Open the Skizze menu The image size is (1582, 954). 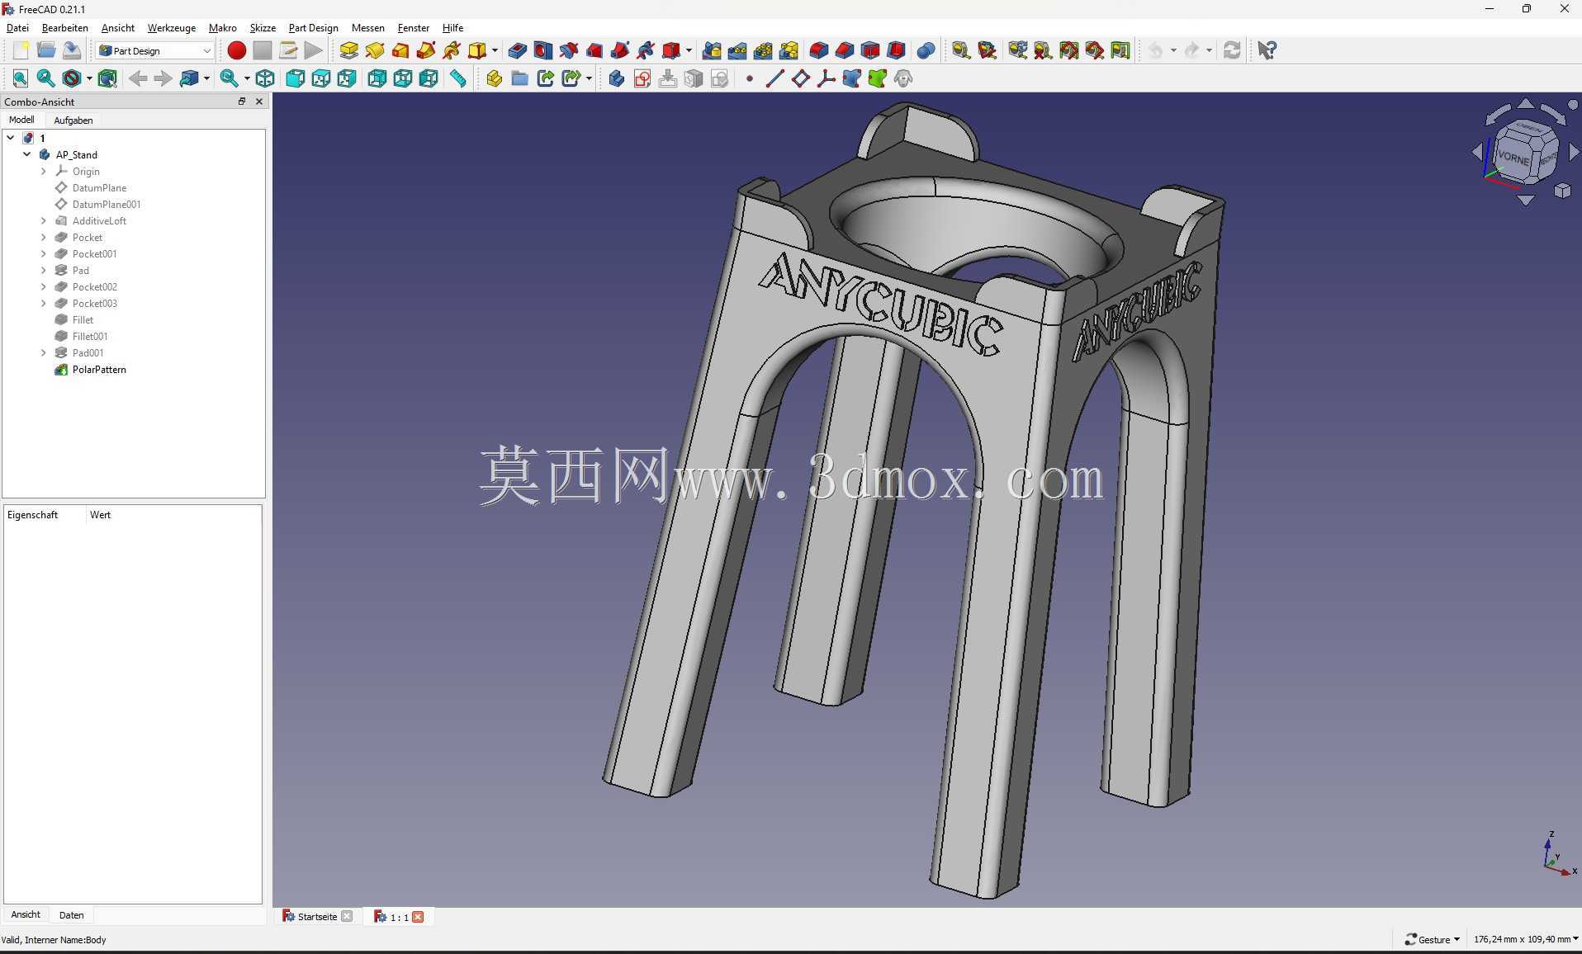[x=263, y=27]
